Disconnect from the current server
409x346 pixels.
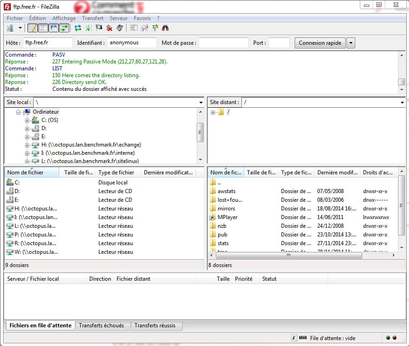point(109,28)
